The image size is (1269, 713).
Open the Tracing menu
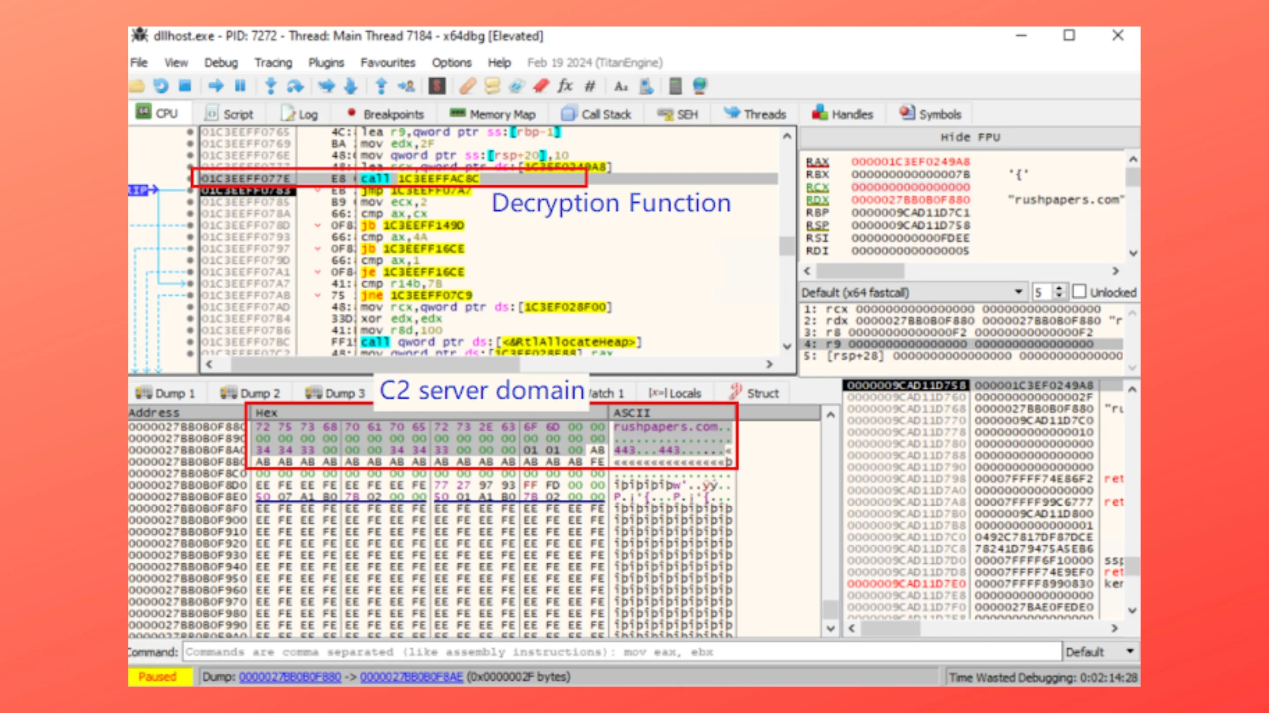273,62
